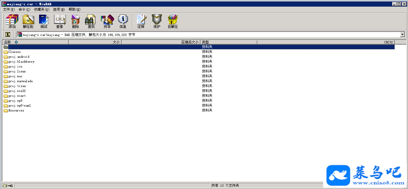Launch the 查找 (Find) binoculars tool
This screenshot has height=189, width=408.
(x=91, y=22)
